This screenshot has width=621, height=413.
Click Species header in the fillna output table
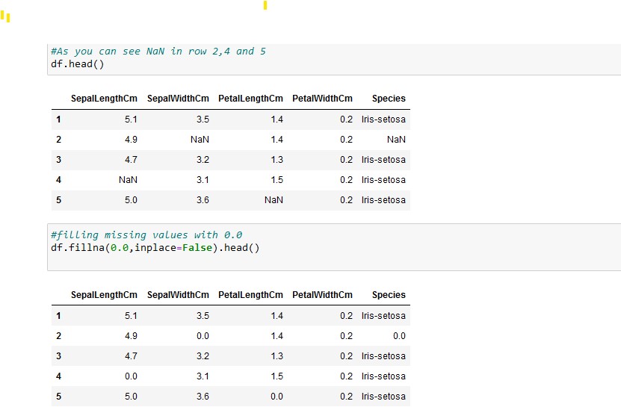pos(389,295)
